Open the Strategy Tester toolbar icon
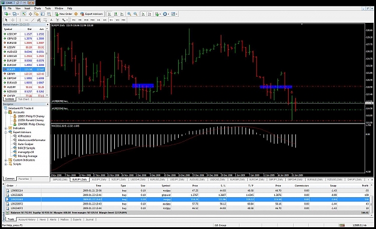 [x=49, y=14]
